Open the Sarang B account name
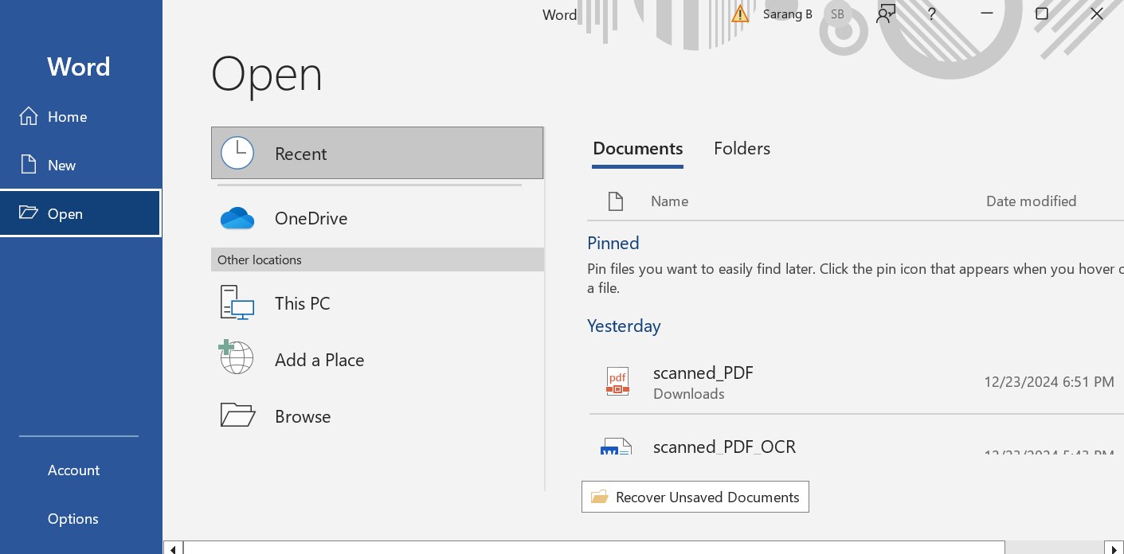The image size is (1124, 554). coord(788,14)
